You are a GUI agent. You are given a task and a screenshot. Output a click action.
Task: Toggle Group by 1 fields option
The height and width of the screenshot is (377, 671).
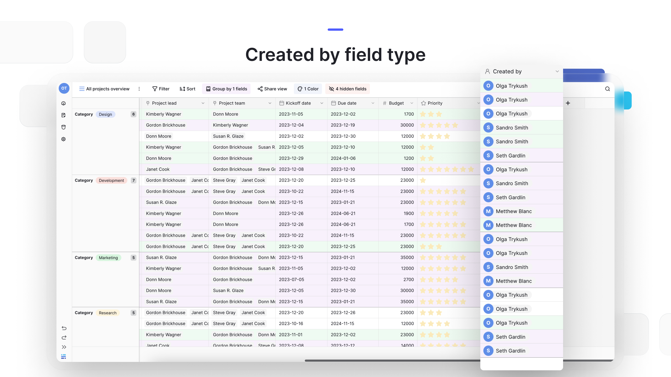[x=226, y=89]
